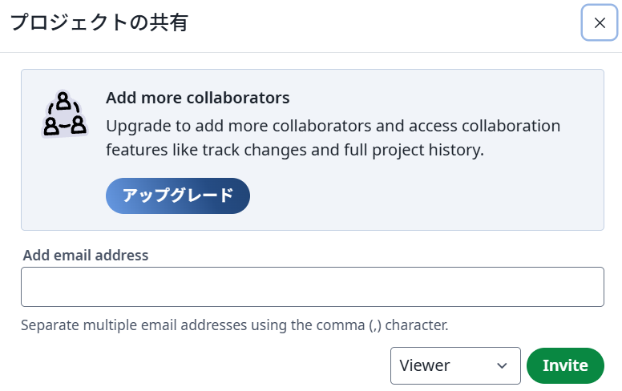Focus the Add email address field
This screenshot has height=391, width=622.
click(x=312, y=287)
